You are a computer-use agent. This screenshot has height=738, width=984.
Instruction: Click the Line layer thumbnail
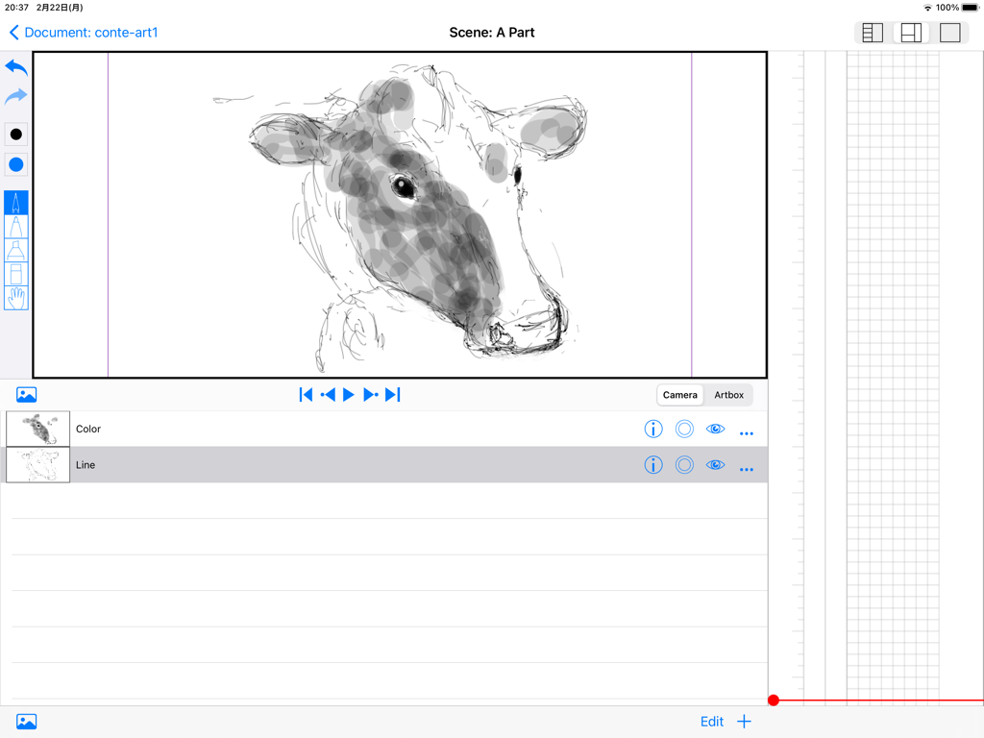coord(37,465)
